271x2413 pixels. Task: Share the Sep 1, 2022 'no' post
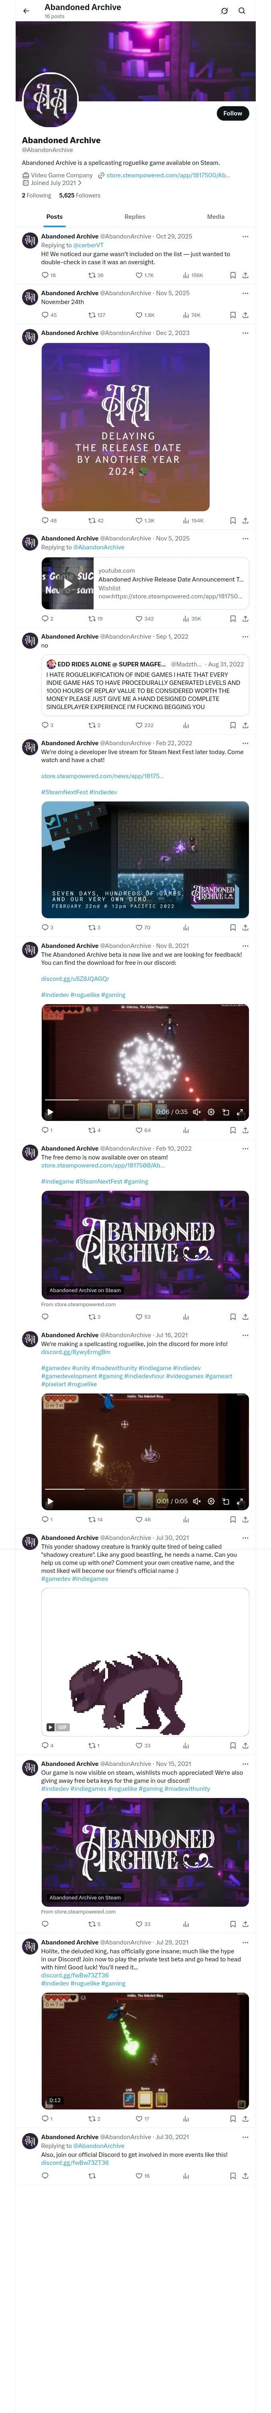pyautogui.click(x=245, y=725)
